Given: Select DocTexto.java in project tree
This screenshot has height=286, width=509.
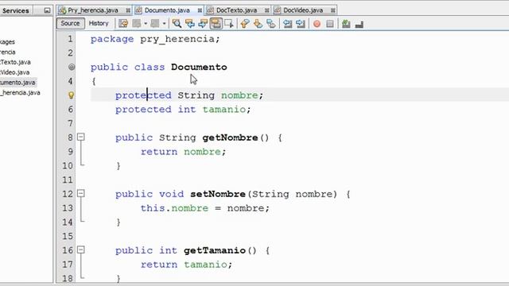Looking at the screenshot, I should click(x=15, y=62).
